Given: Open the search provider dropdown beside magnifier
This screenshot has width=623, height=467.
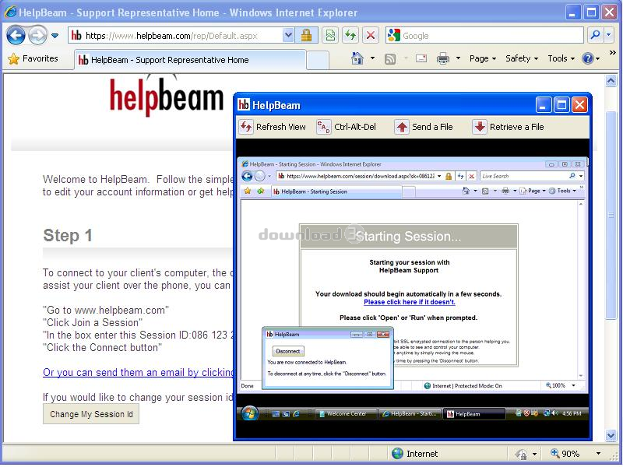Looking at the screenshot, I should (x=609, y=36).
